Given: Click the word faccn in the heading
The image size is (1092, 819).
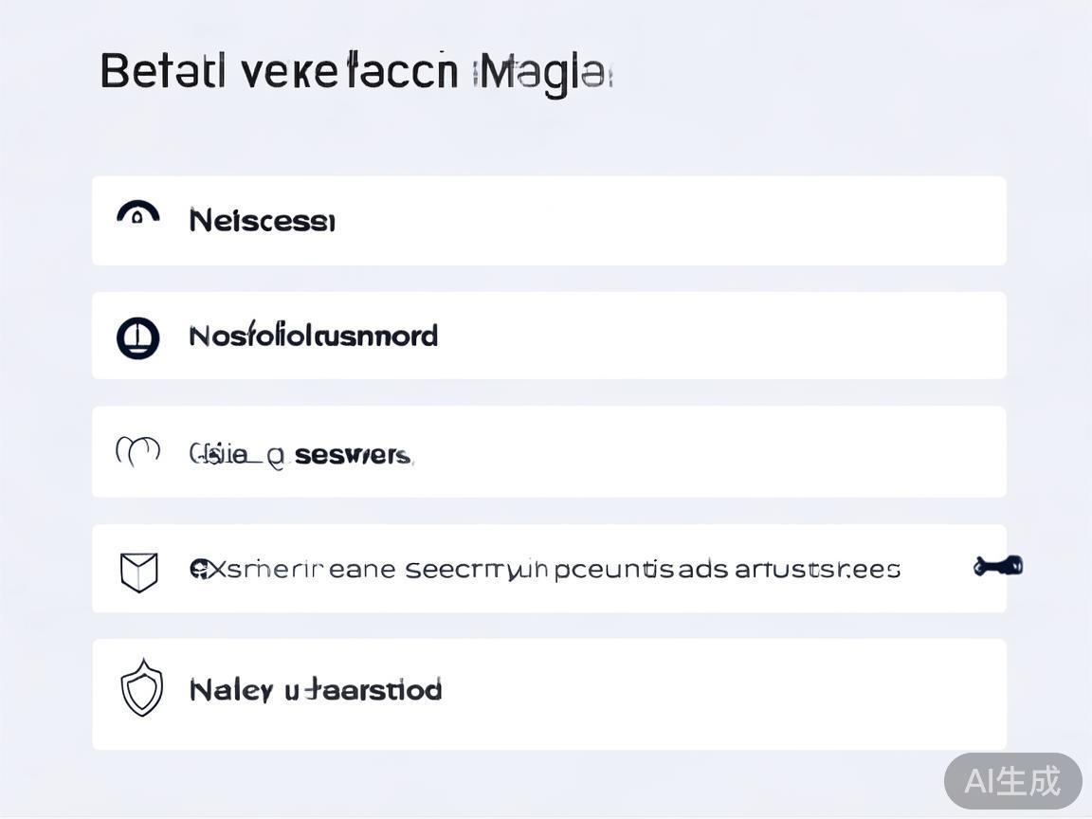Looking at the screenshot, I should 403,72.
